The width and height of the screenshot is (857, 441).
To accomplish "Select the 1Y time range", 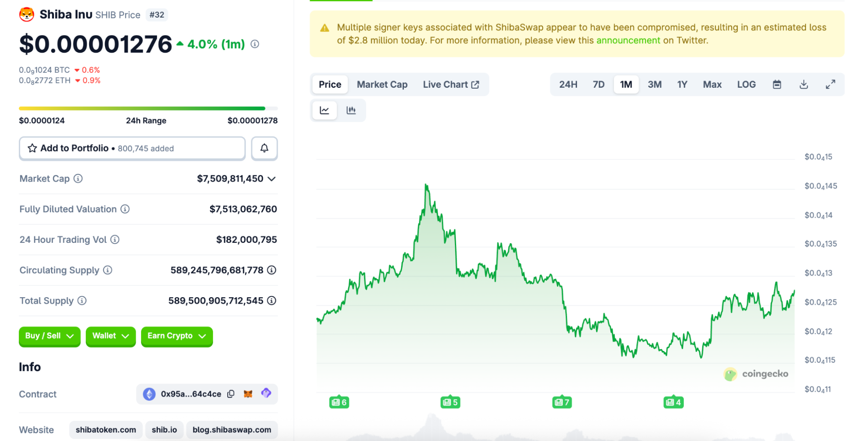I will [x=682, y=84].
